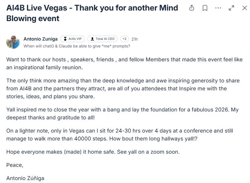The height and width of the screenshot is (183, 250).
Task: Bookmark this AI4B Live Vegas post
Action: tap(205, 8)
